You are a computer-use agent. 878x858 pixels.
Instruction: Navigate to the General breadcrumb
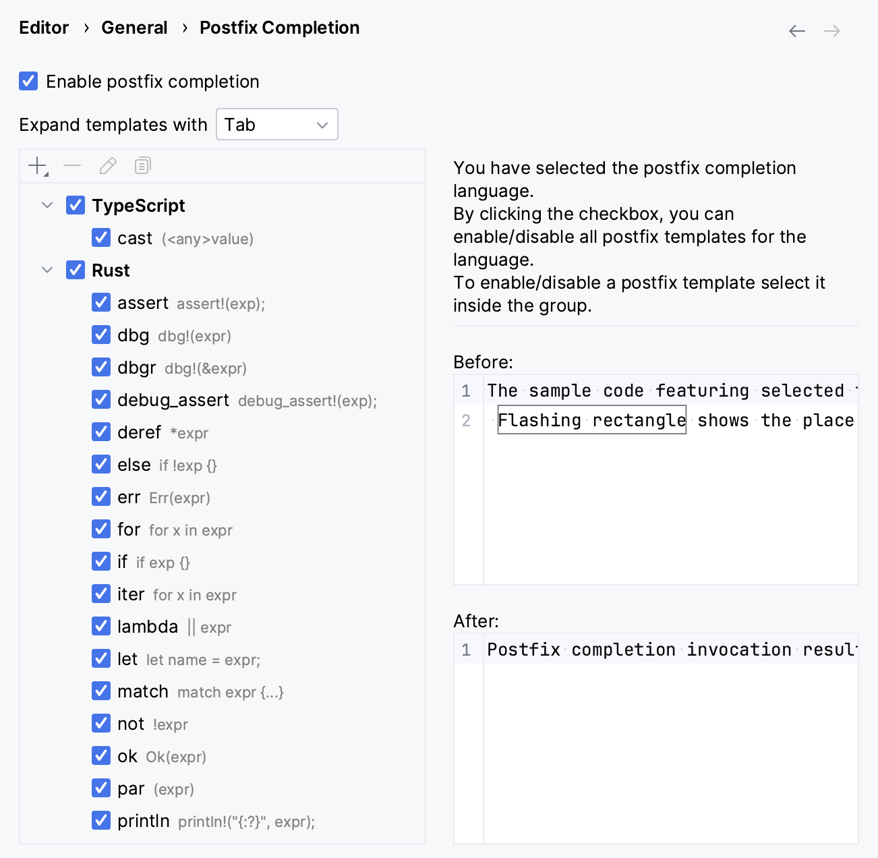134,28
